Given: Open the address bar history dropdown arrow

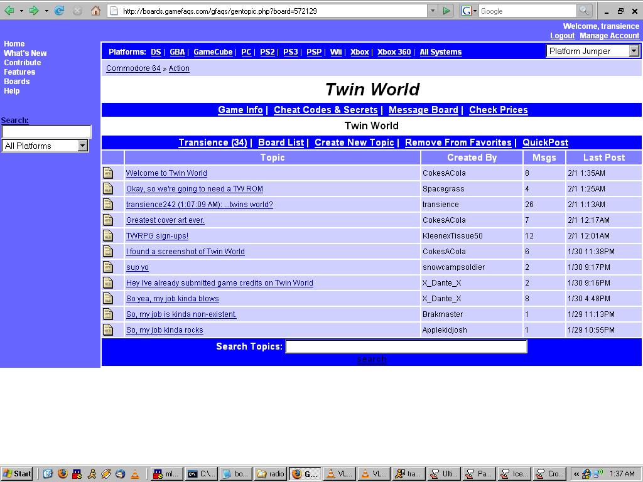Looking at the screenshot, I should 432,11.
